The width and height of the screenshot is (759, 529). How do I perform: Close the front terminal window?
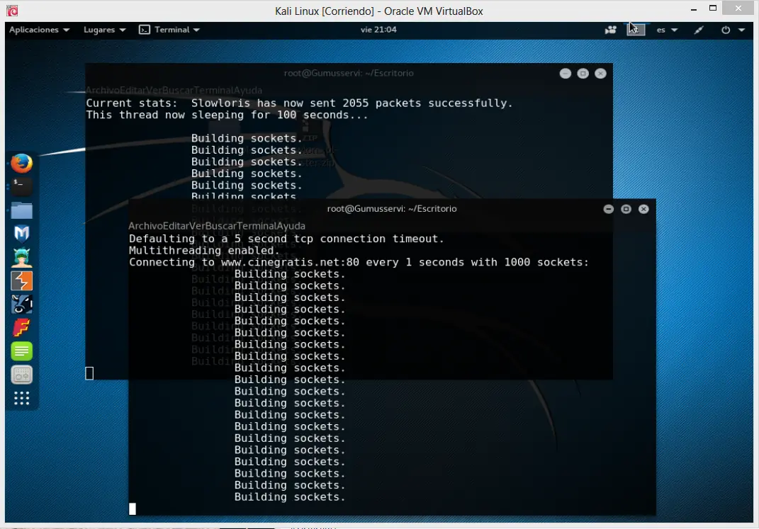point(643,209)
